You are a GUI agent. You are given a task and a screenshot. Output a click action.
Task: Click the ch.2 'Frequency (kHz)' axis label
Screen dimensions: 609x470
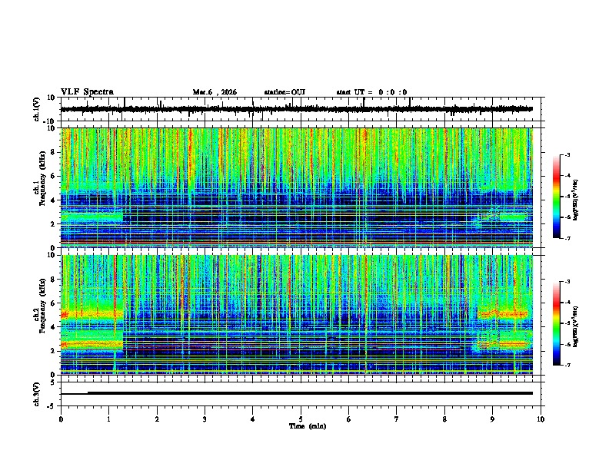pyautogui.click(x=42, y=306)
